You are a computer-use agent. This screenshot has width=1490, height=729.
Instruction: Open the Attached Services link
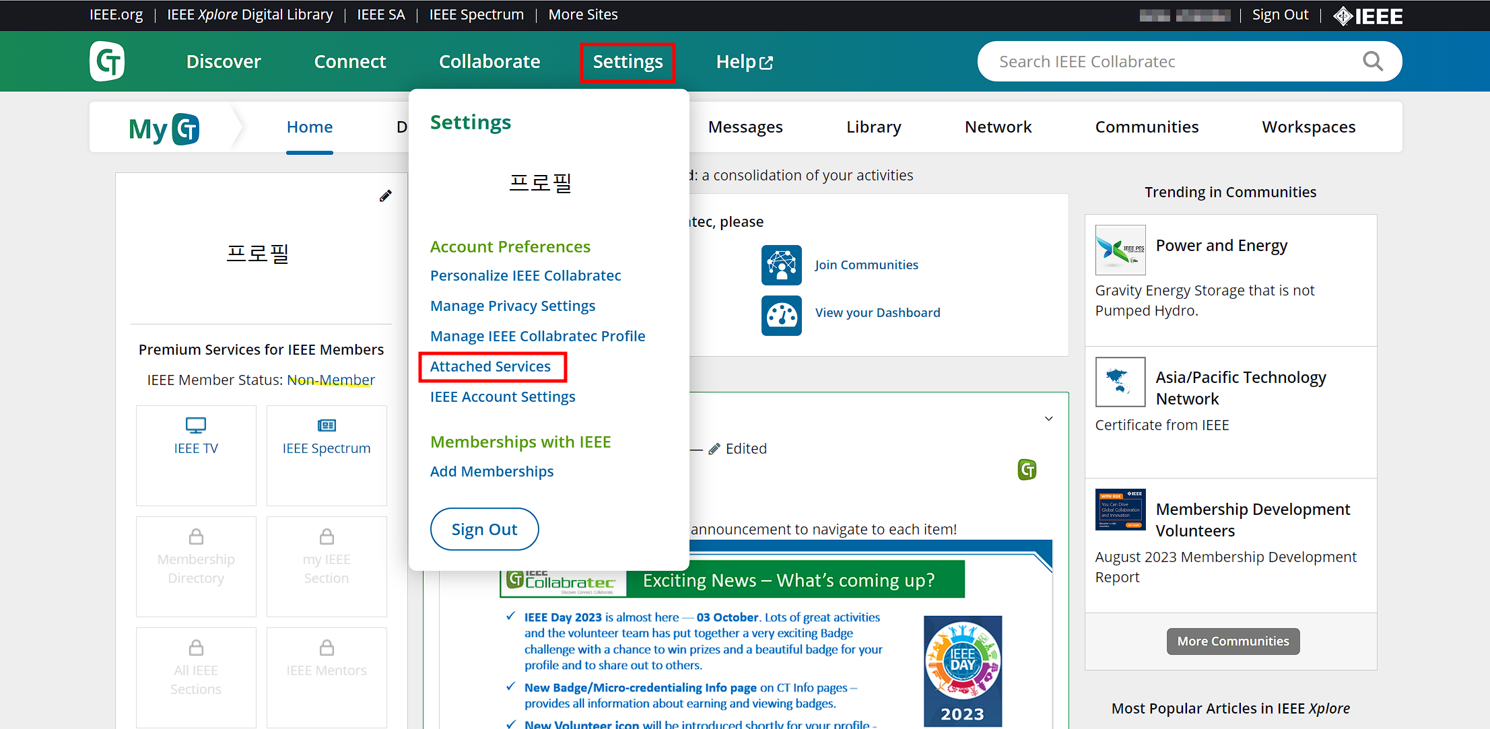[489, 366]
